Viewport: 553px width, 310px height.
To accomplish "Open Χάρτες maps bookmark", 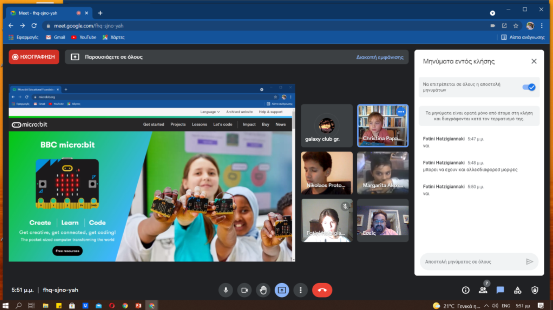I will (x=114, y=37).
